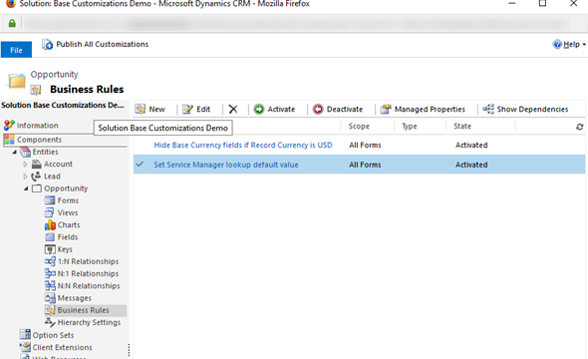The width and height of the screenshot is (588, 359).
Task: Select Opportunity entity label in tree
Action: 66,188
